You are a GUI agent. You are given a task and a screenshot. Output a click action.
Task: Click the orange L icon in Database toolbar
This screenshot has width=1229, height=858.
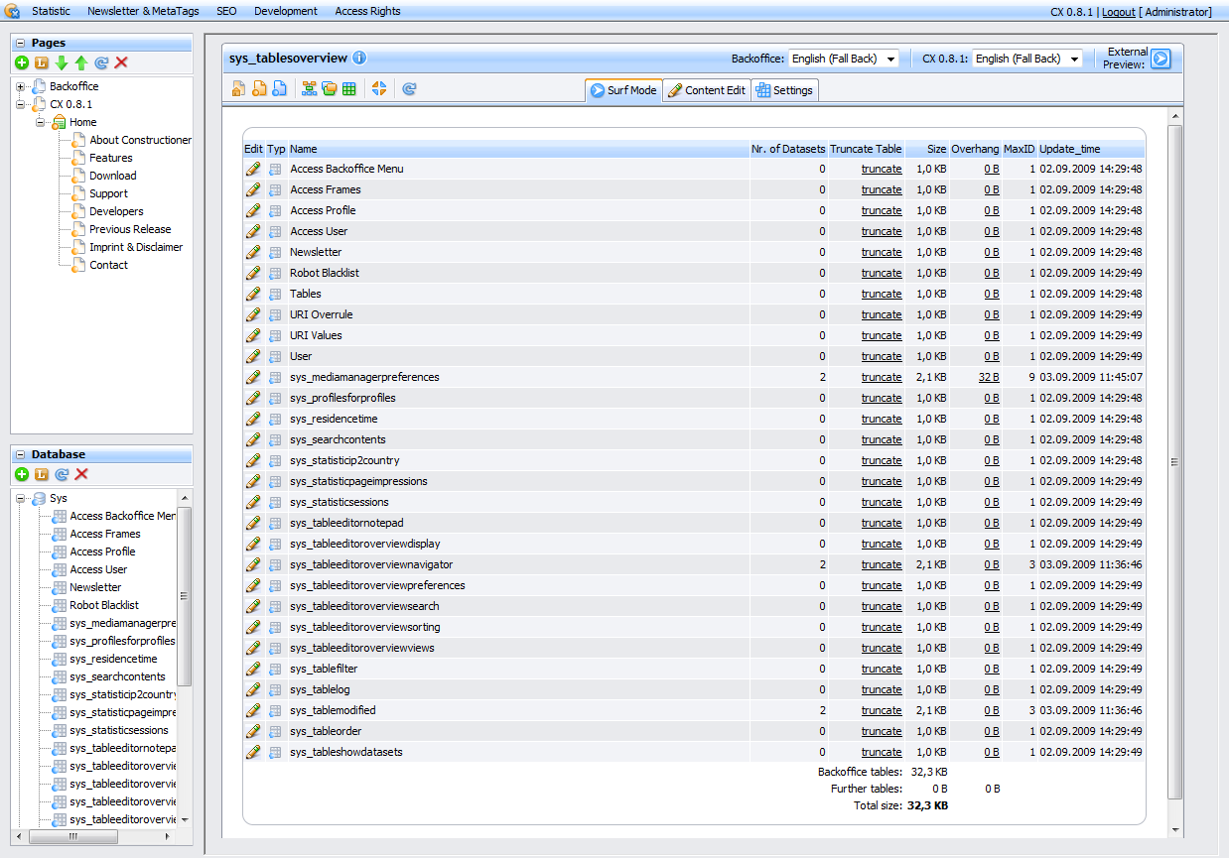point(42,474)
